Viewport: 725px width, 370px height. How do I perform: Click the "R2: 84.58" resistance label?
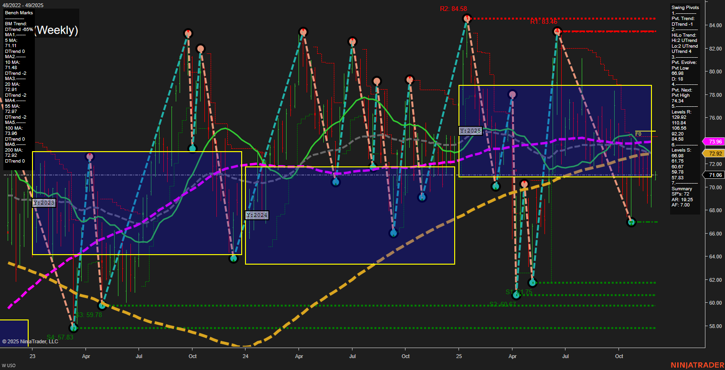453,9
